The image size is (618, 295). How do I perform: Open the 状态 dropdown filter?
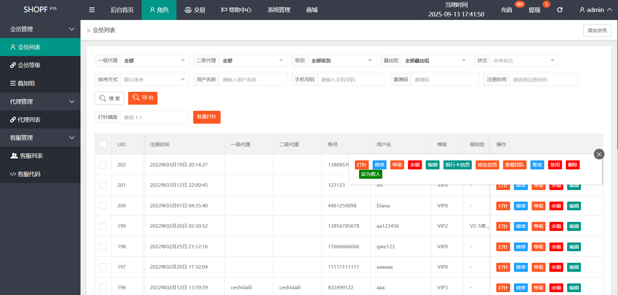coord(524,61)
